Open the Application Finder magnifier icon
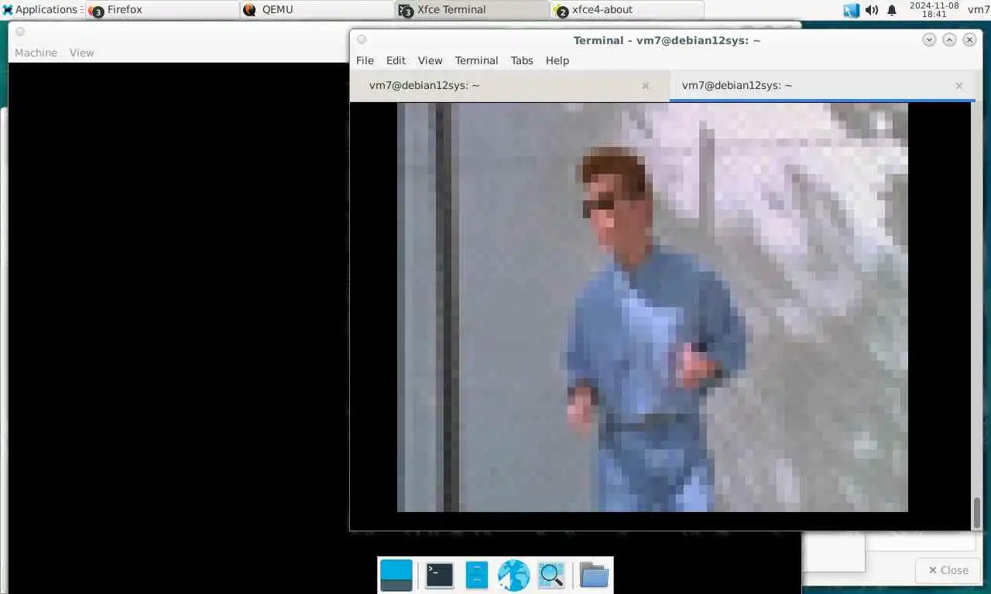The width and height of the screenshot is (991, 594). pos(550,575)
